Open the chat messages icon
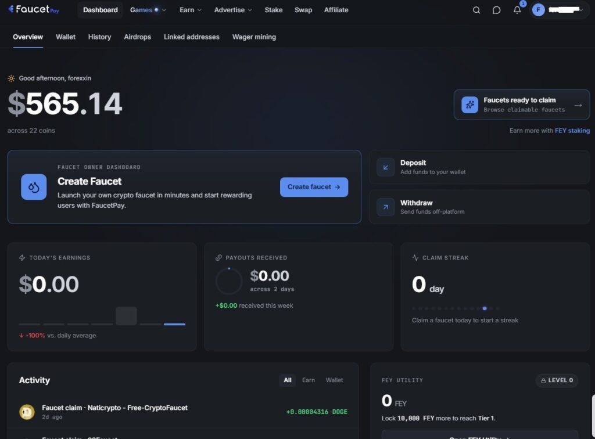Image resolution: width=595 pixels, height=439 pixels. click(x=496, y=10)
